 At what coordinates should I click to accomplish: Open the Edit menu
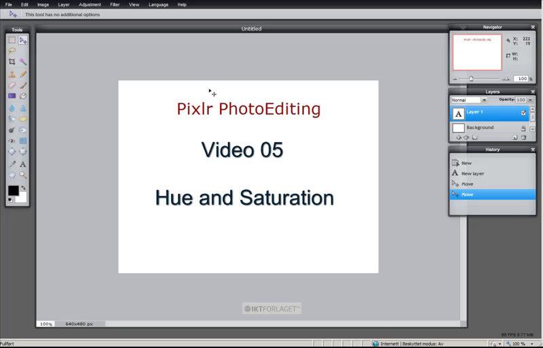pos(24,5)
